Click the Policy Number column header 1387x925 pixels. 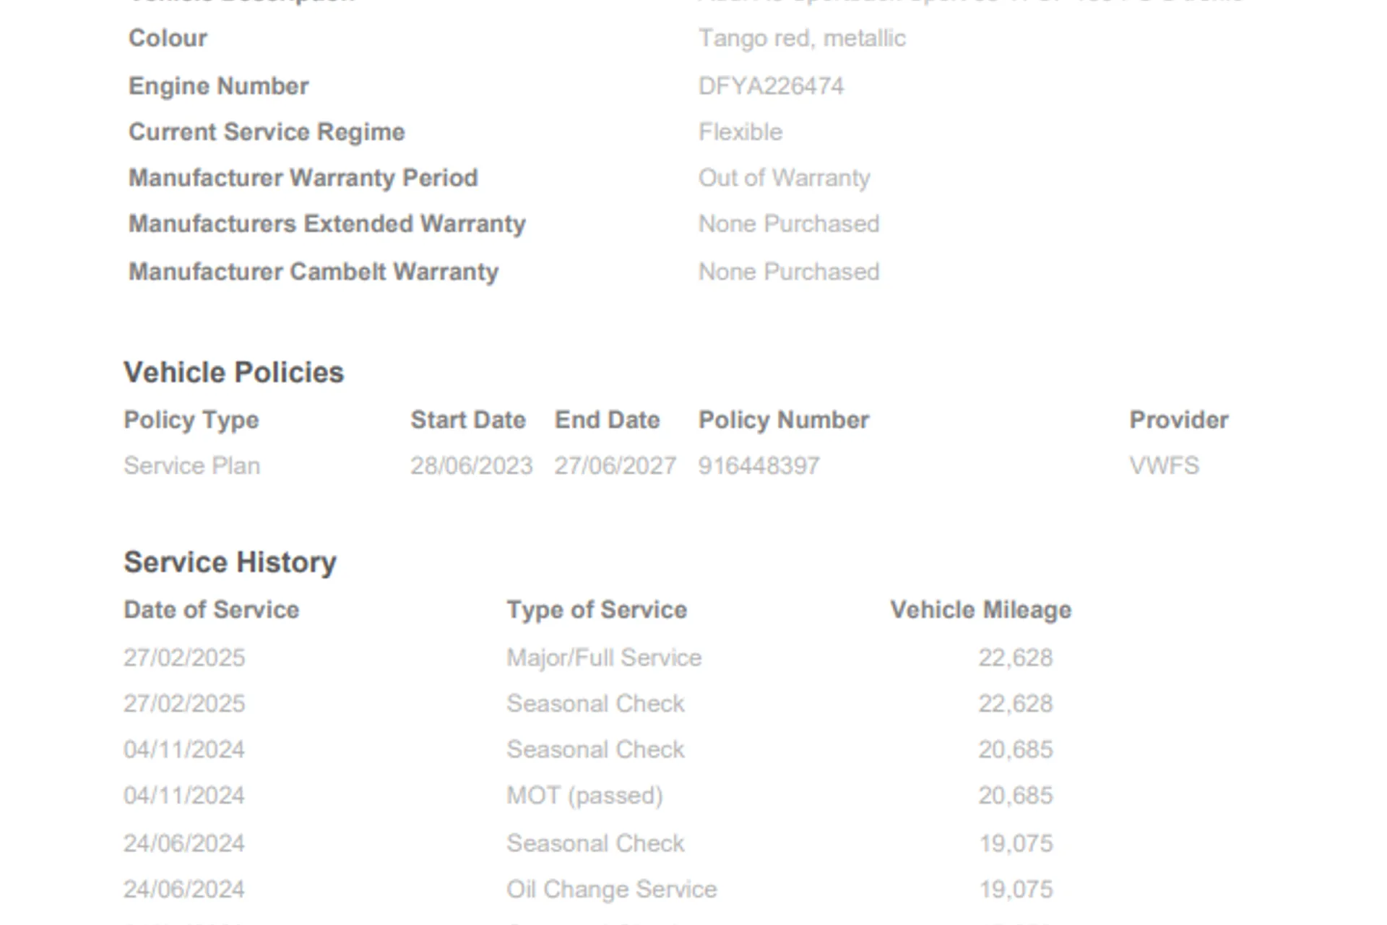click(x=784, y=421)
